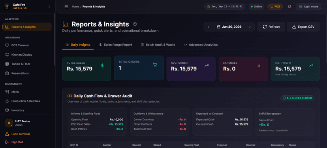Open the Jun 30, 2026 date picker
Screen dimensions: 327x148
[229, 27]
